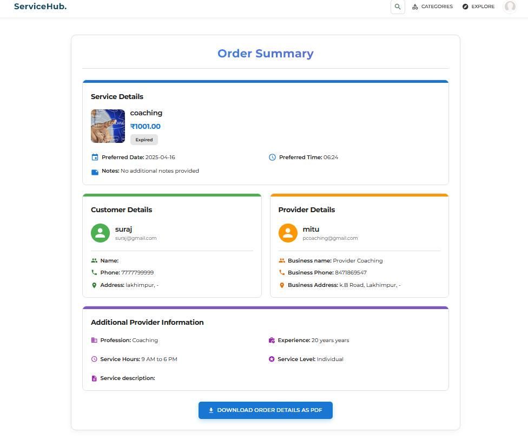The height and width of the screenshot is (439, 528).
Task: Click the Order Summary heading
Action: coord(265,53)
